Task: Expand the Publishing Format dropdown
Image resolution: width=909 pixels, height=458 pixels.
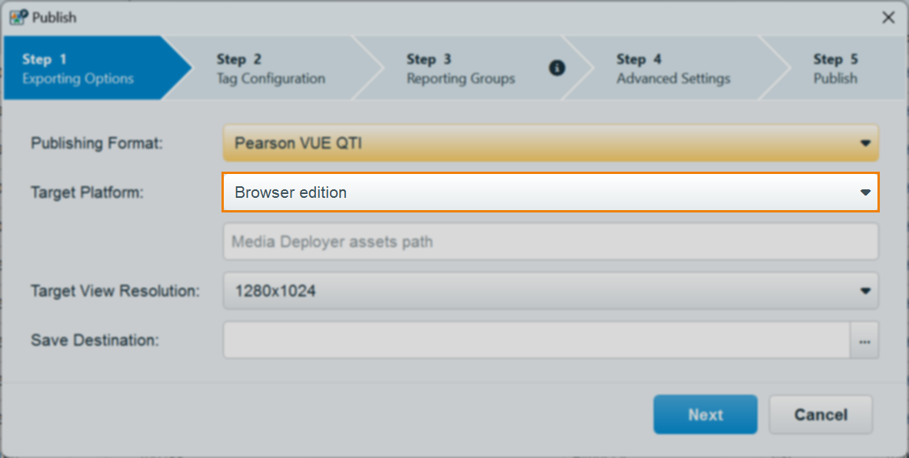Action: 550,143
